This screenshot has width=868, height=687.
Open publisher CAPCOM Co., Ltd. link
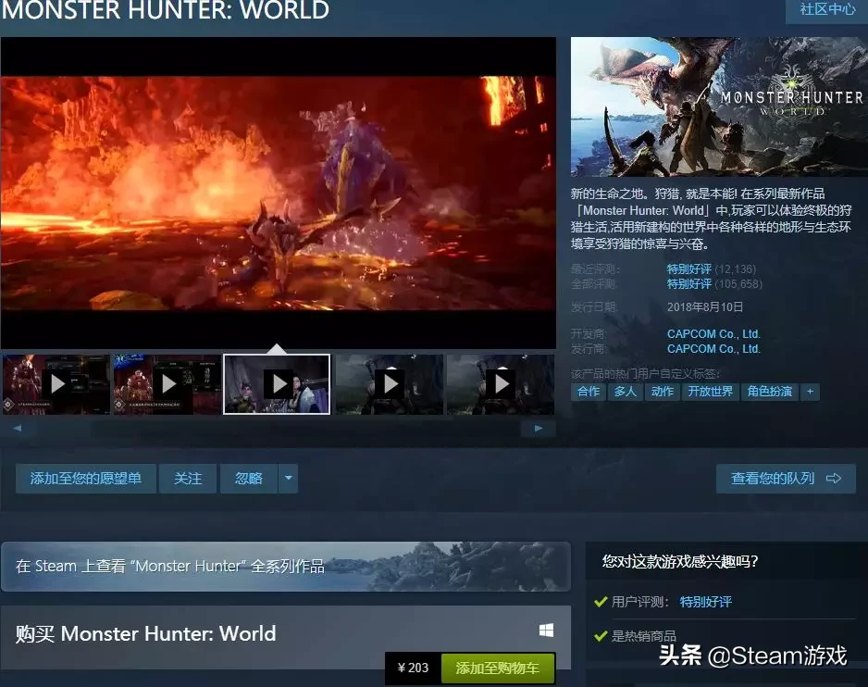pos(713,349)
